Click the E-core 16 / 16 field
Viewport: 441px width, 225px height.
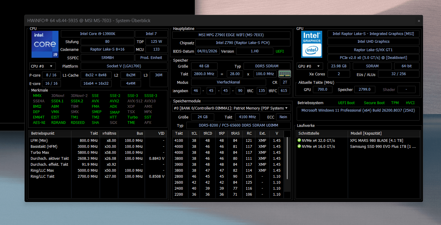point(51,83)
